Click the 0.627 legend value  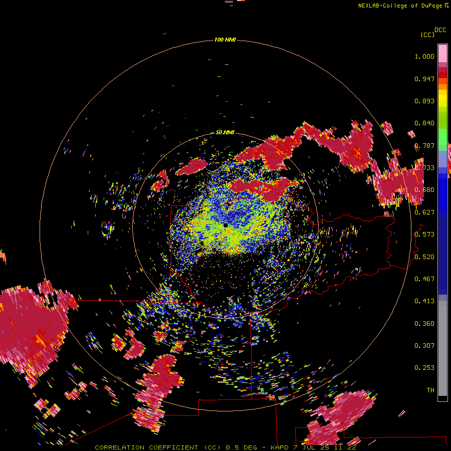[424, 212]
